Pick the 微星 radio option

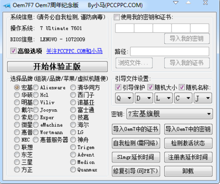[x=17, y=125]
